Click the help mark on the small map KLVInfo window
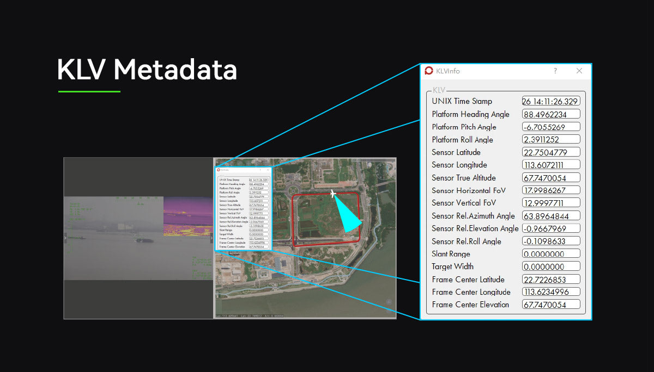 260,169
